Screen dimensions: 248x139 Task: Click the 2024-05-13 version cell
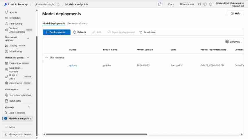tap(143, 65)
